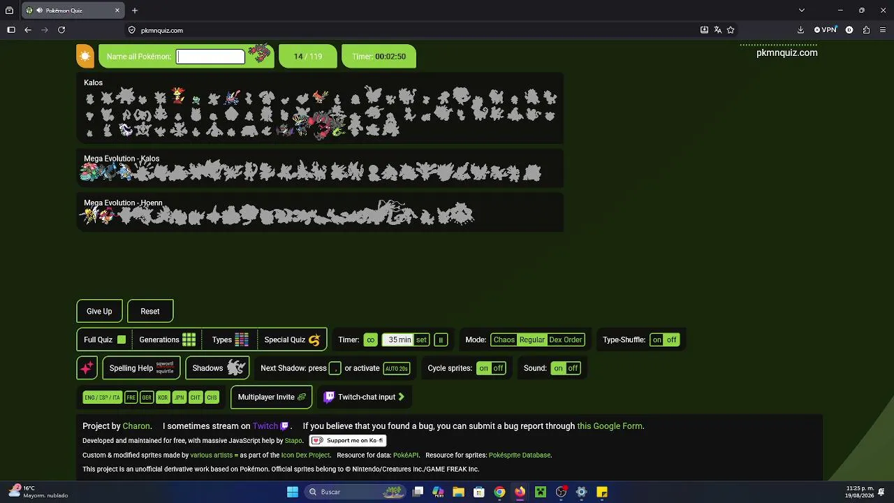This screenshot has width=894, height=503.
Task: Select Regular mode
Action: click(532, 340)
